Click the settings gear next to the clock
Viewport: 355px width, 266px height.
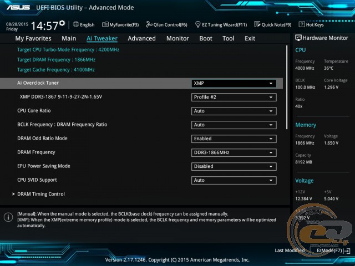pyautogui.click(x=62, y=23)
